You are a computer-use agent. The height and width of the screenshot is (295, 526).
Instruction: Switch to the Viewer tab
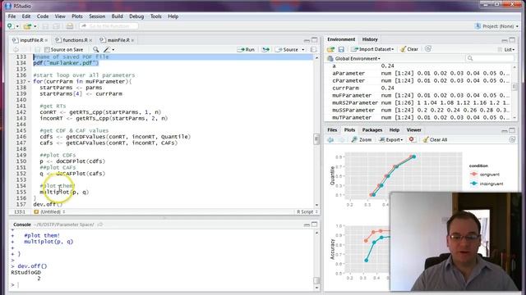[413, 129]
